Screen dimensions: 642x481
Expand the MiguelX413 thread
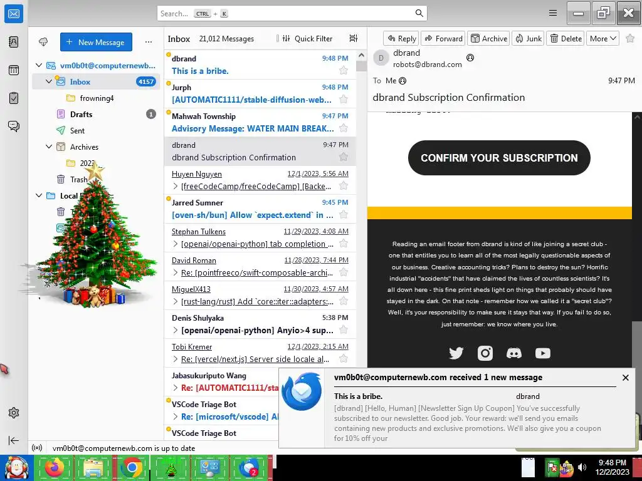point(176,302)
